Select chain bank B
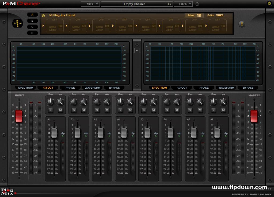274x197 pixels. [32, 21]
